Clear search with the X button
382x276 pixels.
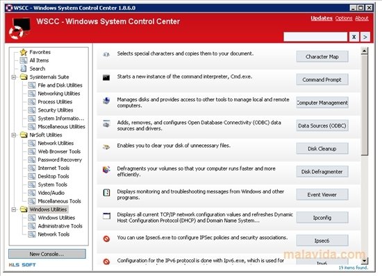coord(354,37)
